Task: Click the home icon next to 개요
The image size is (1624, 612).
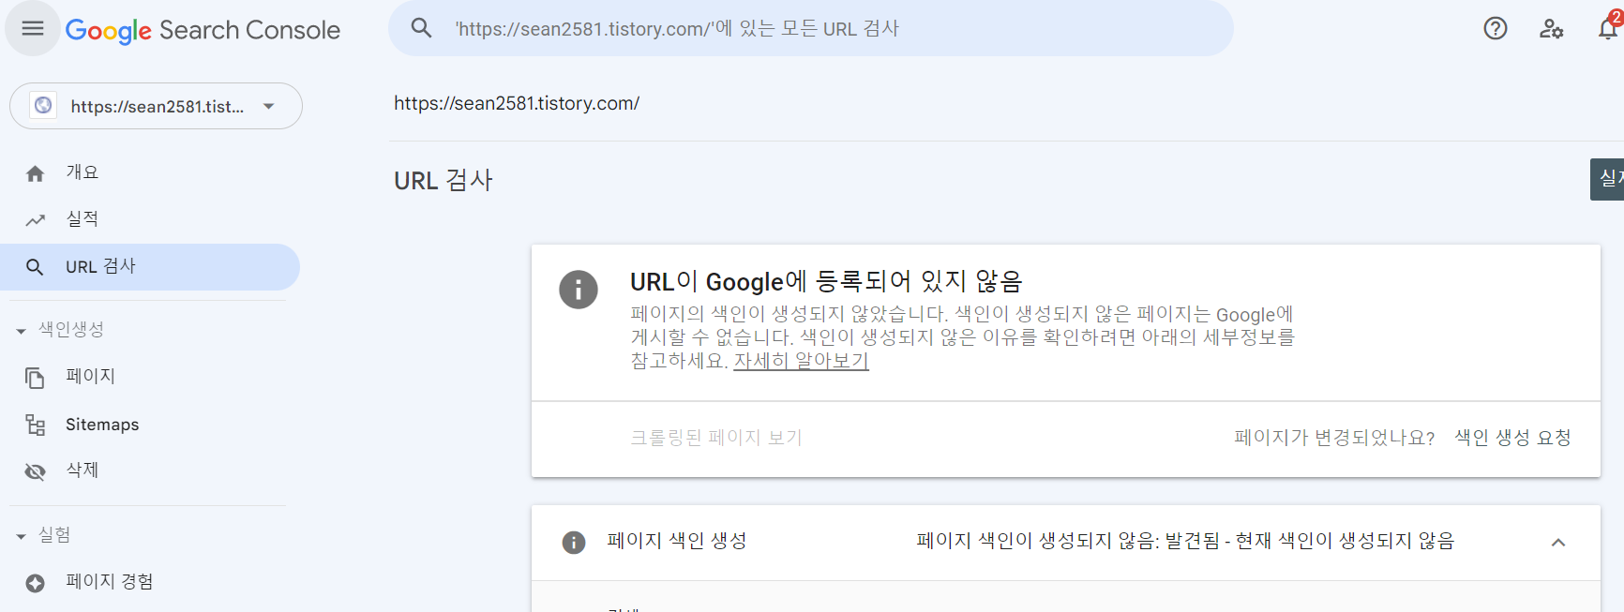Action: coord(35,173)
